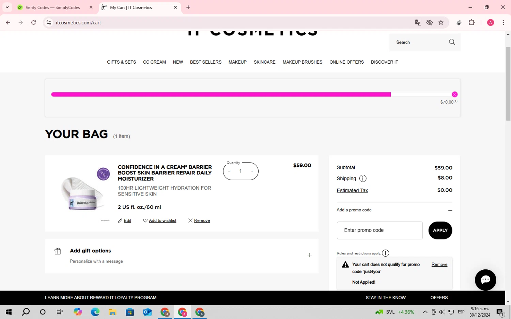Open the Windows Start menu
The image size is (511, 319).
(9, 312)
